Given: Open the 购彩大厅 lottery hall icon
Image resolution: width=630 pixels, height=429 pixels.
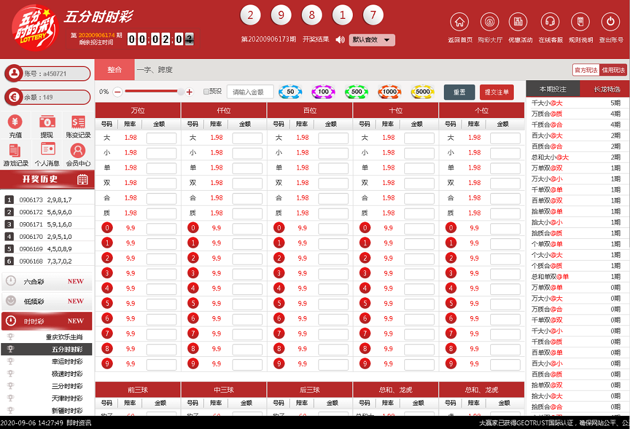Looking at the screenshot, I should click(x=490, y=22).
